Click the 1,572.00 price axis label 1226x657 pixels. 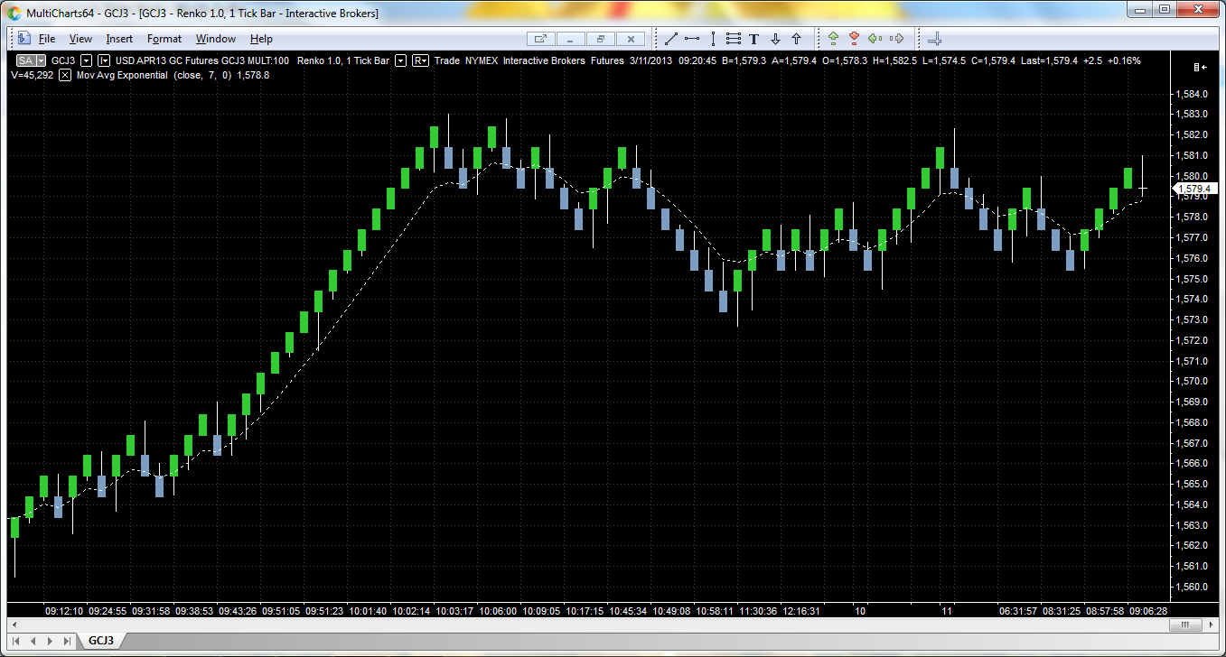coord(1191,340)
